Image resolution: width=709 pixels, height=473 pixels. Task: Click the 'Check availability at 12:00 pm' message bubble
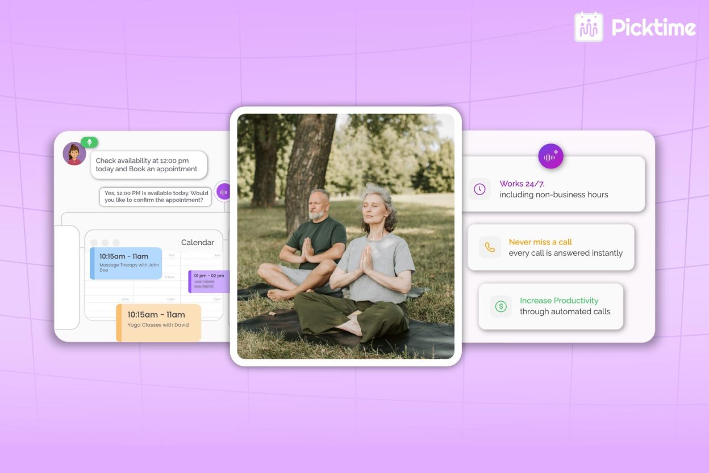(149, 165)
